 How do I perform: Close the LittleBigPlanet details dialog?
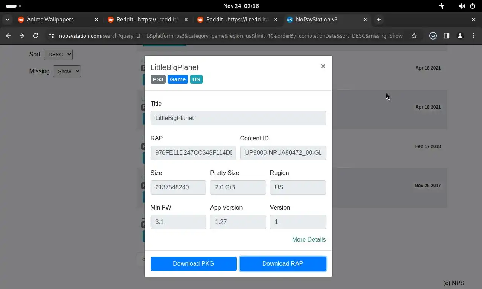323,66
